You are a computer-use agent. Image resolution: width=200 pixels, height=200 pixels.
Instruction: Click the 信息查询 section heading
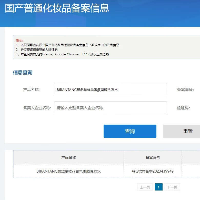[x=23, y=73]
